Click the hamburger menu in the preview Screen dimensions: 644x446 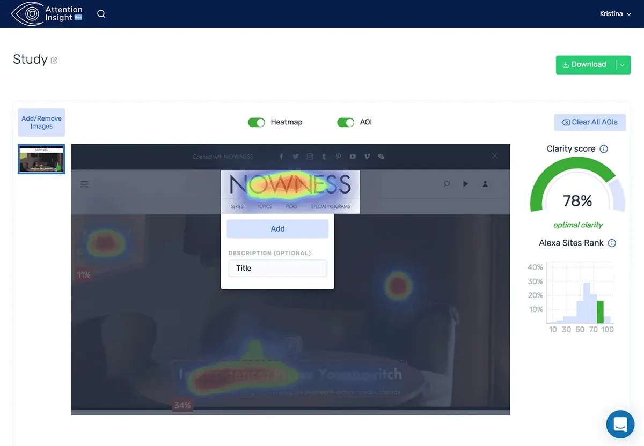(85, 184)
